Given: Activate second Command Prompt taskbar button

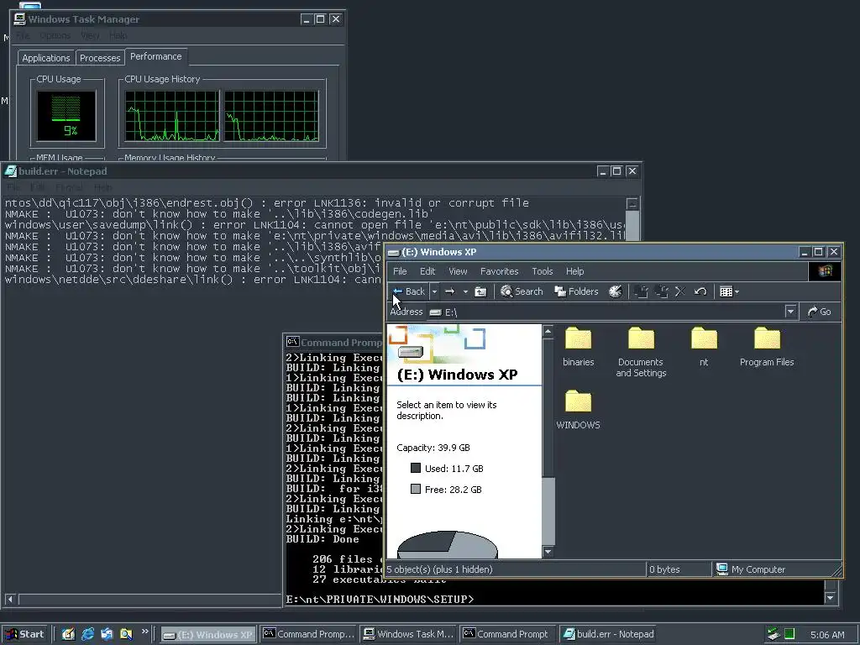Looking at the screenshot, I should (x=508, y=634).
